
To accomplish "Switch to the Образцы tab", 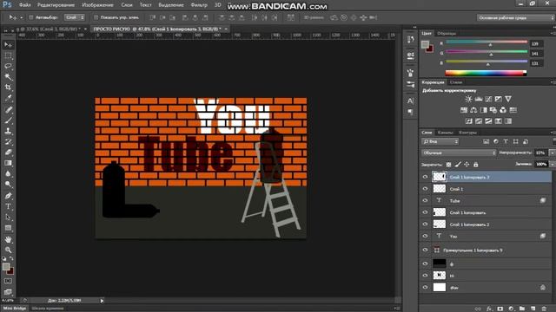I will 447,33.
